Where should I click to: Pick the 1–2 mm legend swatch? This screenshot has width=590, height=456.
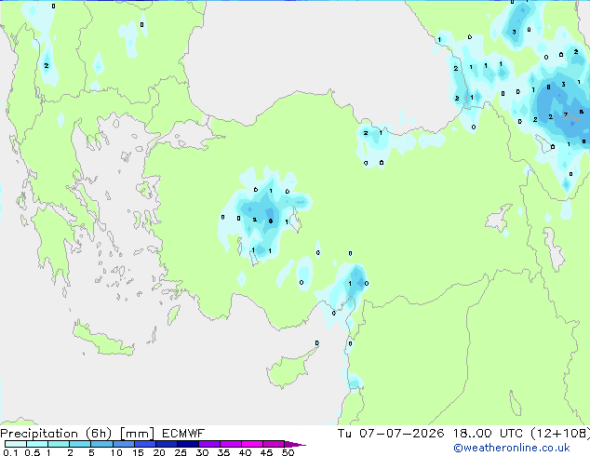59,444
